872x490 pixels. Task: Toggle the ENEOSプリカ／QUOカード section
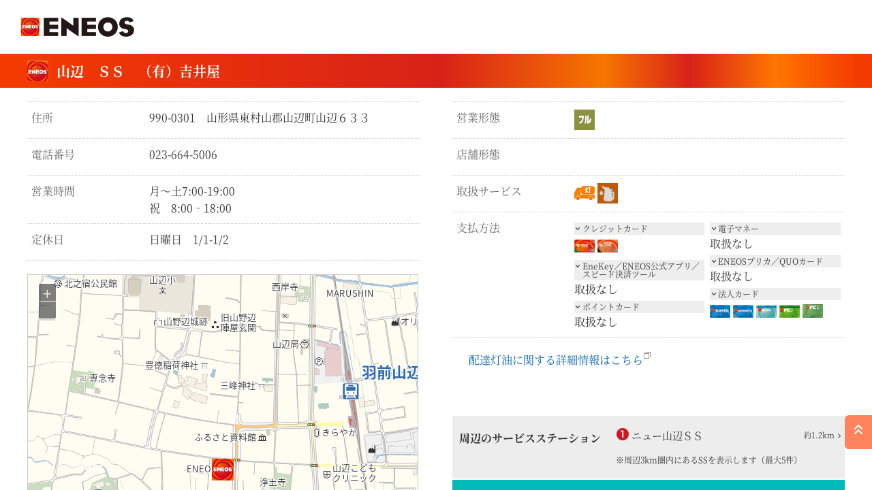click(x=775, y=261)
